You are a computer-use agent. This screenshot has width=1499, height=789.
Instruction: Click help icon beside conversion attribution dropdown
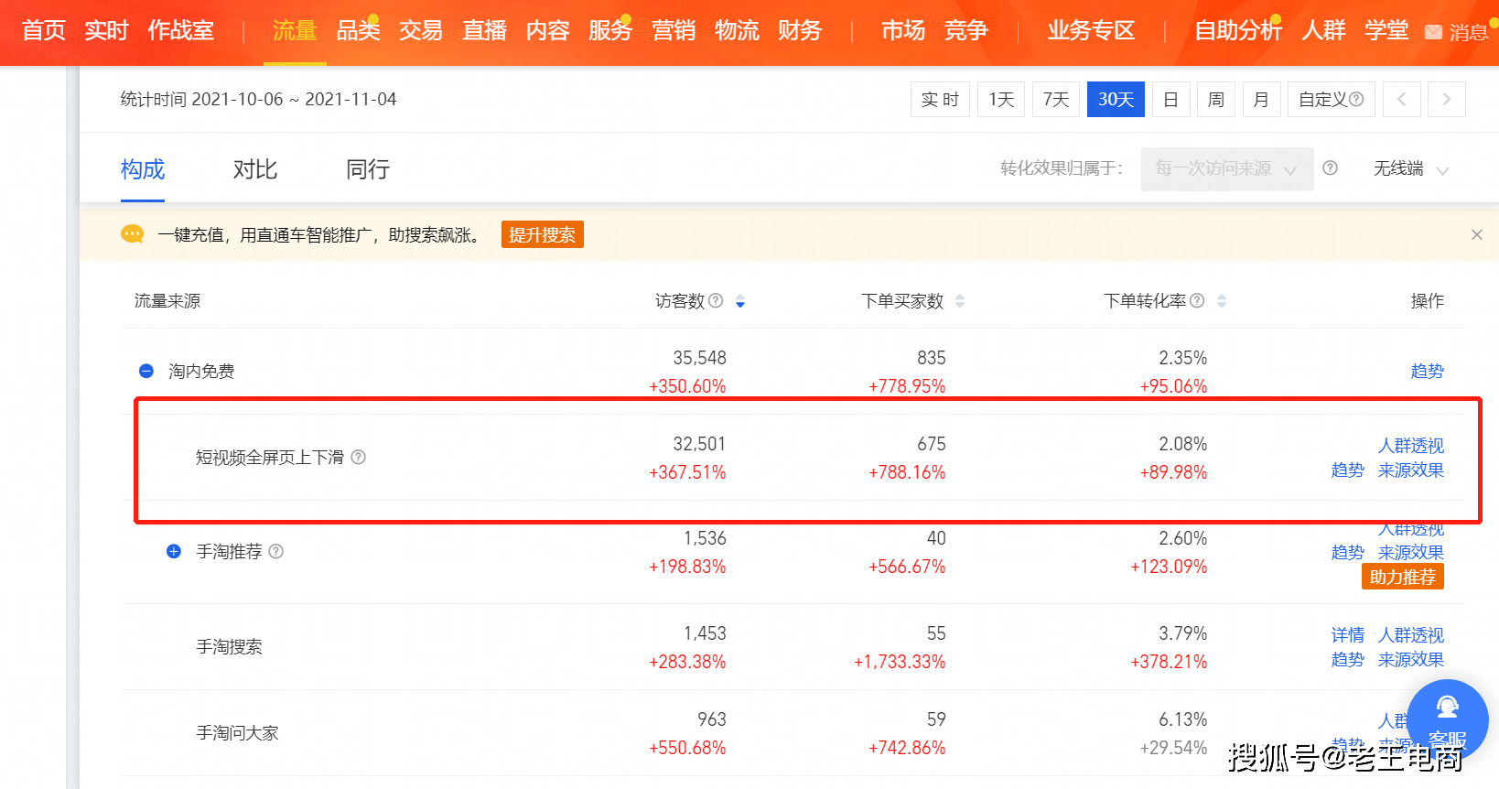1331,168
